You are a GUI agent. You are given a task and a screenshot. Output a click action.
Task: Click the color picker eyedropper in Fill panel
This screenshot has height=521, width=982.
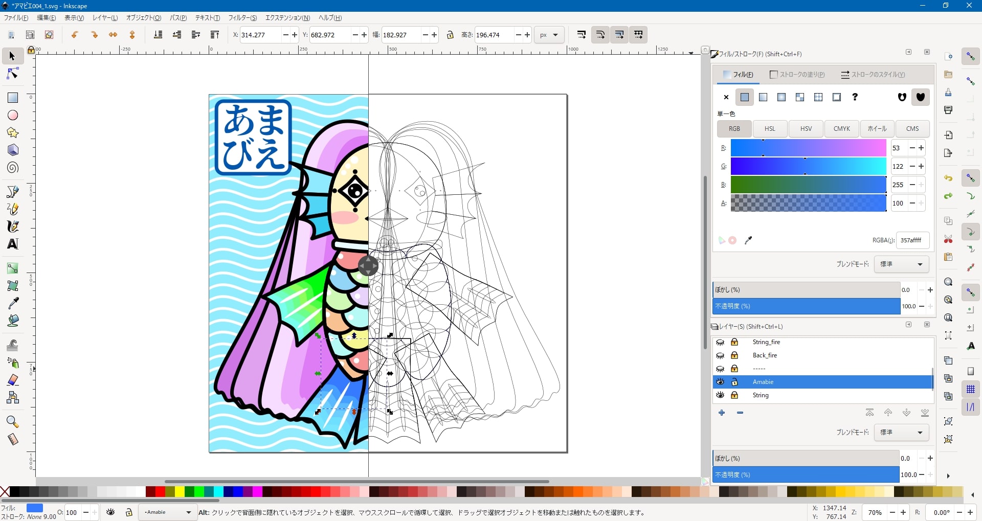click(x=748, y=240)
